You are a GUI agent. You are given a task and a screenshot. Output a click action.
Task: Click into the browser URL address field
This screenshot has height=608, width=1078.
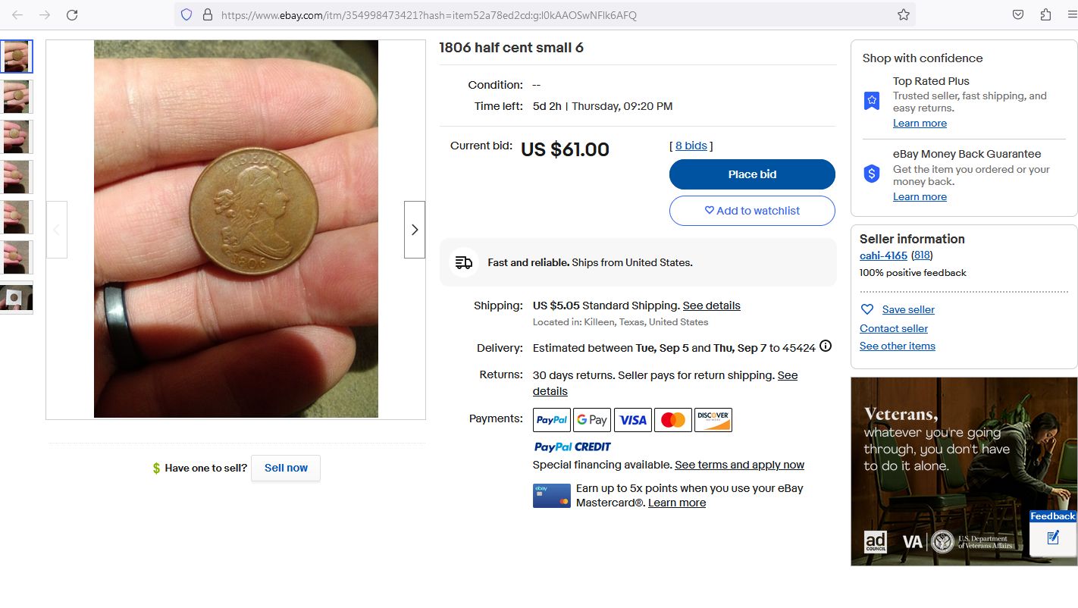point(531,15)
